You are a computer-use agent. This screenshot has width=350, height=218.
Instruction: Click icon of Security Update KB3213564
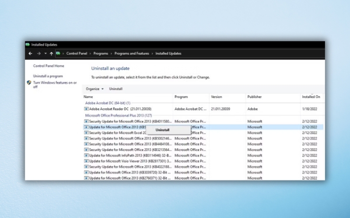click(x=86, y=150)
